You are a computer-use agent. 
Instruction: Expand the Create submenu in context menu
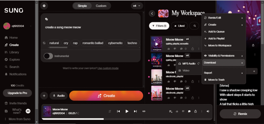click(x=224, y=25)
